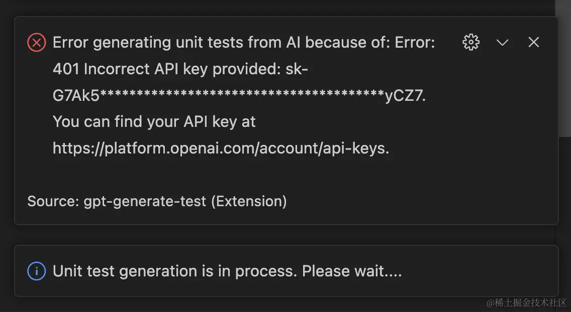571x312 pixels.
Task: Click the 'Source: gpt-generate-test (Extension)' label
Action: click(x=157, y=201)
